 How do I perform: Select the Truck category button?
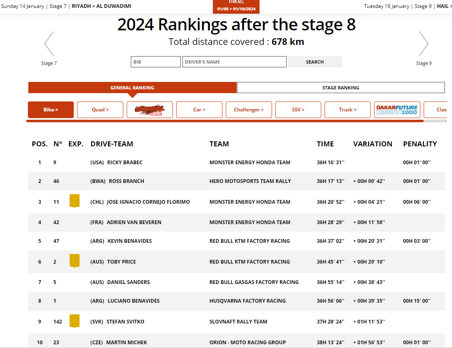coord(347,110)
